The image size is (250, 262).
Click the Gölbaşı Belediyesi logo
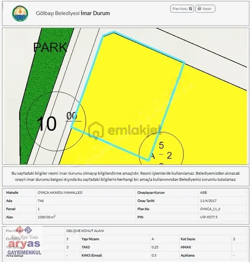coord(20,14)
